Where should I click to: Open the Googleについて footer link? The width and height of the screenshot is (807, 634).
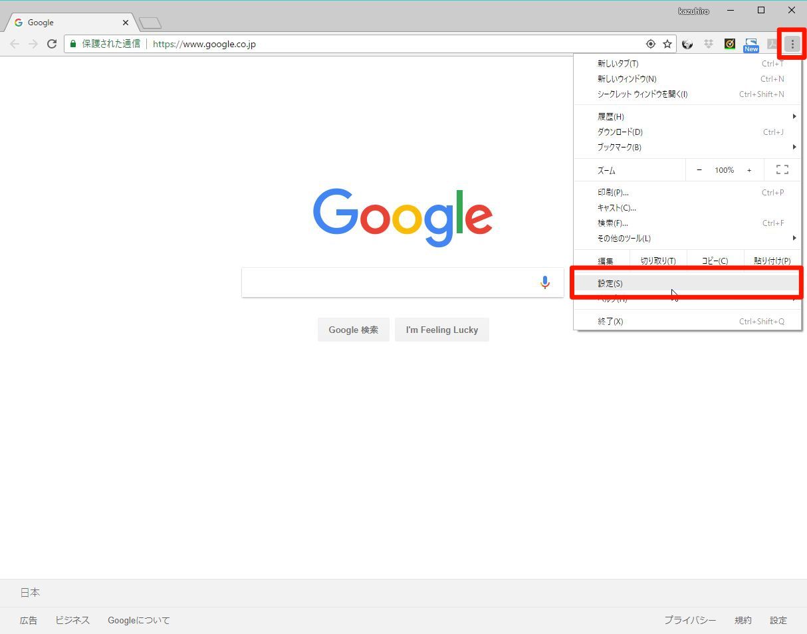tap(139, 620)
